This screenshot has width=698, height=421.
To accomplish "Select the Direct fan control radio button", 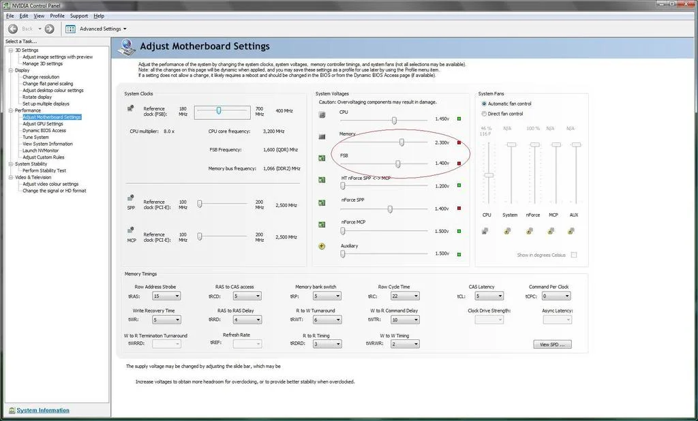I will 484,114.
